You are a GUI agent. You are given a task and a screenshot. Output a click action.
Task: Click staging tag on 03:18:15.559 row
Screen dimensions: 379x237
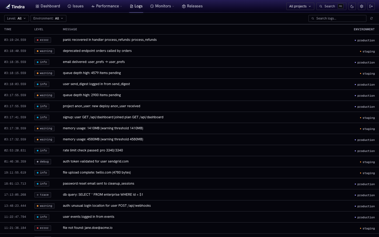click(x=367, y=73)
